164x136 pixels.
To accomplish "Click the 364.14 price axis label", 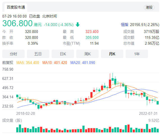I will [x=8, y=97].
